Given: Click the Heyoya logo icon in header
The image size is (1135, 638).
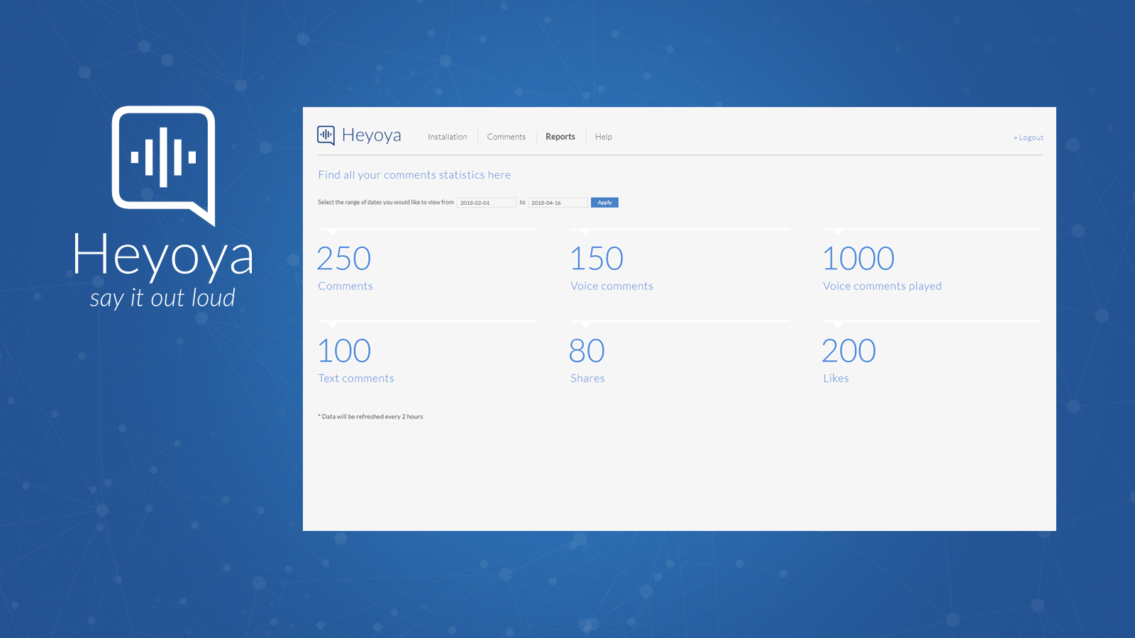Looking at the screenshot, I should pos(326,135).
